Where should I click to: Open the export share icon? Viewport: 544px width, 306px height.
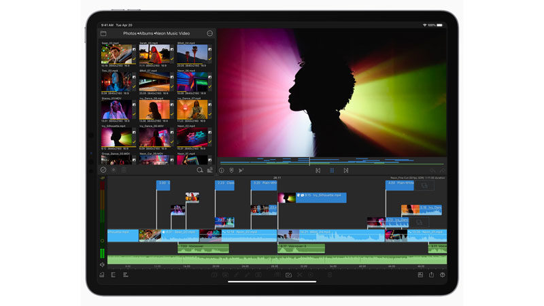tap(431, 275)
